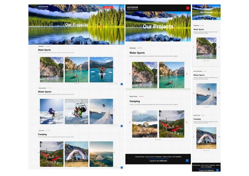249x176 pixels.
Task: Open the red hamburger menu in tablet view
Action: point(188,8)
